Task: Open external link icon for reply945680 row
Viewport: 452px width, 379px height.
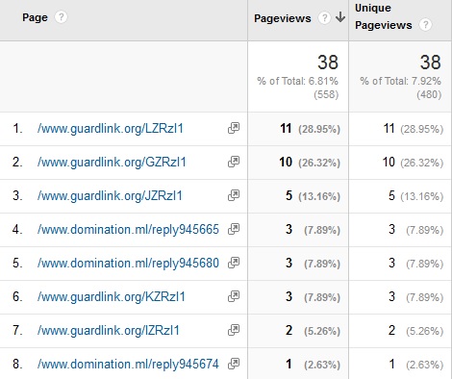Action: click(234, 263)
